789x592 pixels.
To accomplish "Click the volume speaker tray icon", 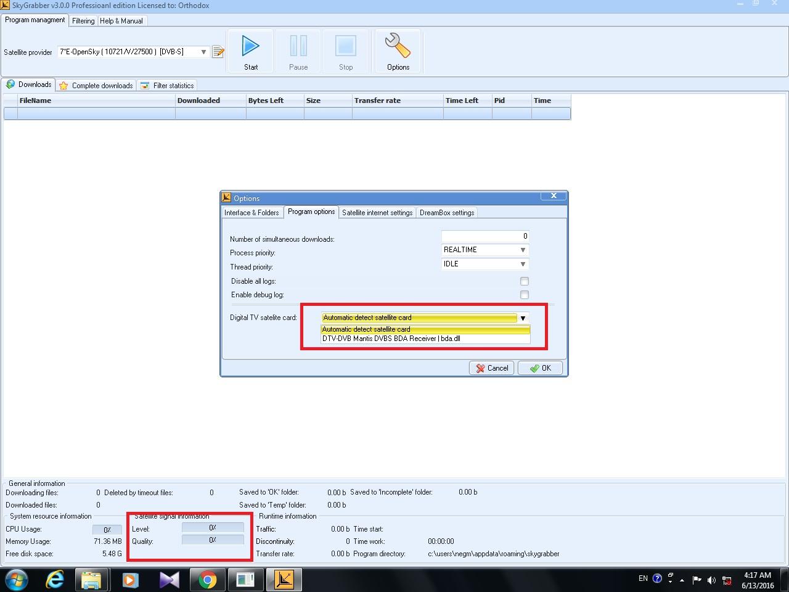I will (711, 580).
